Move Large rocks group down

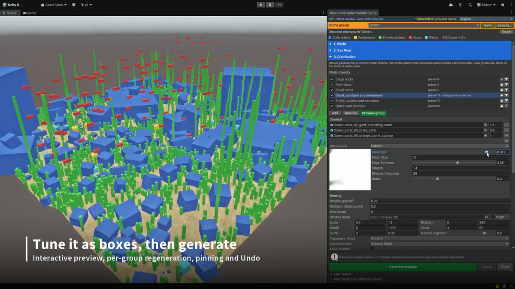pyautogui.click(x=506, y=79)
